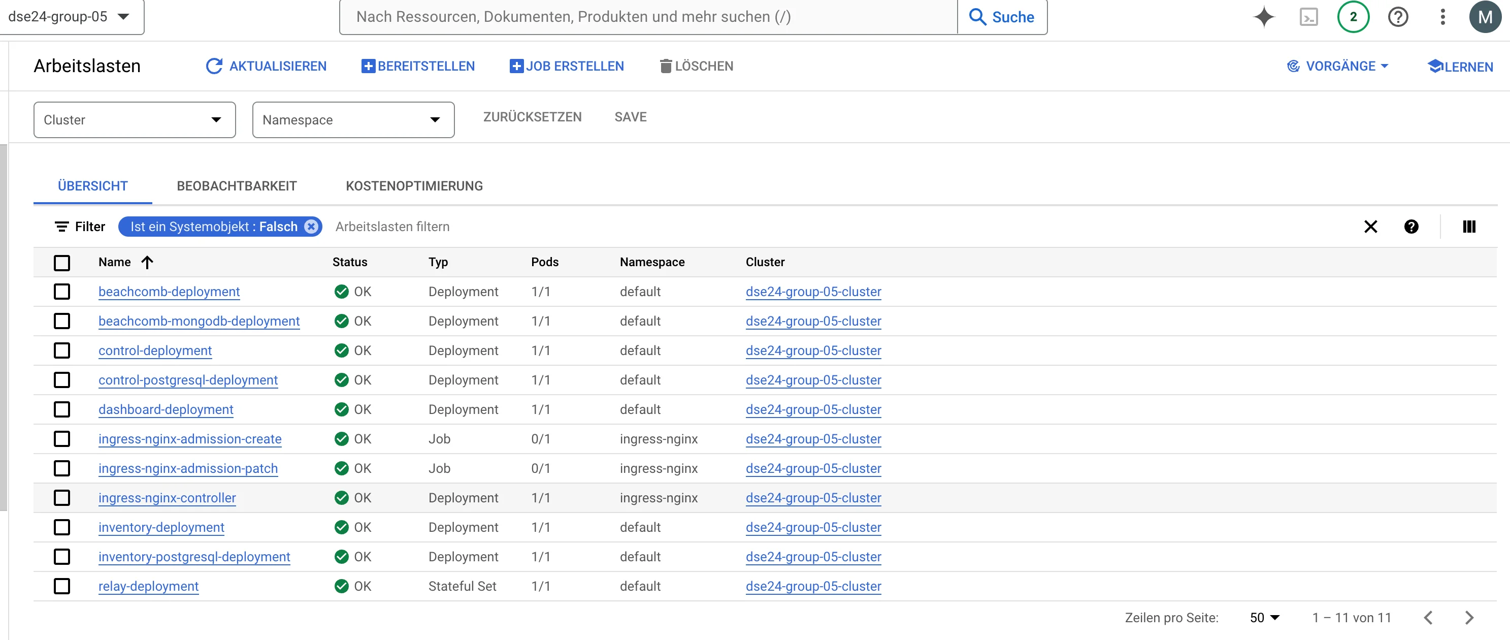Open notifications badge showing 2
Viewport: 1510px width, 640px height.
[x=1353, y=17]
